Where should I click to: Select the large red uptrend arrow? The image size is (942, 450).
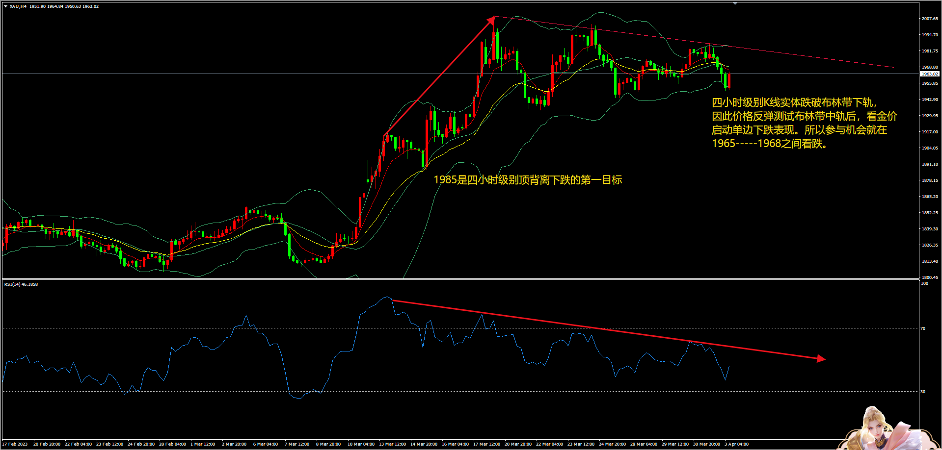coord(439,76)
